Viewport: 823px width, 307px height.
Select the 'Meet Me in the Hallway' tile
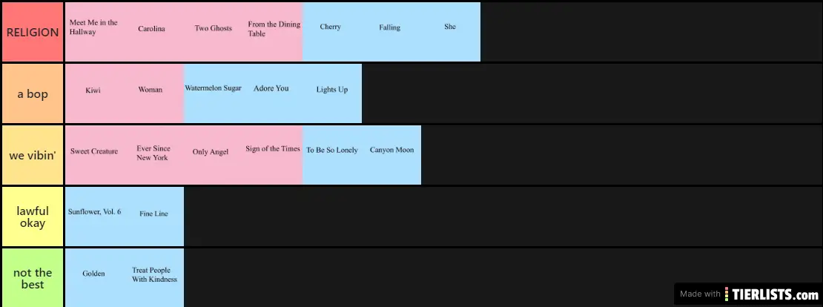click(95, 32)
